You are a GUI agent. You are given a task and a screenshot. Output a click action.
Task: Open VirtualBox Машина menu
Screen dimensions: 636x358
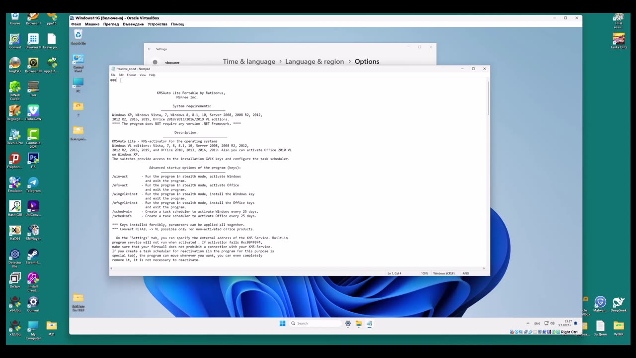click(92, 24)
